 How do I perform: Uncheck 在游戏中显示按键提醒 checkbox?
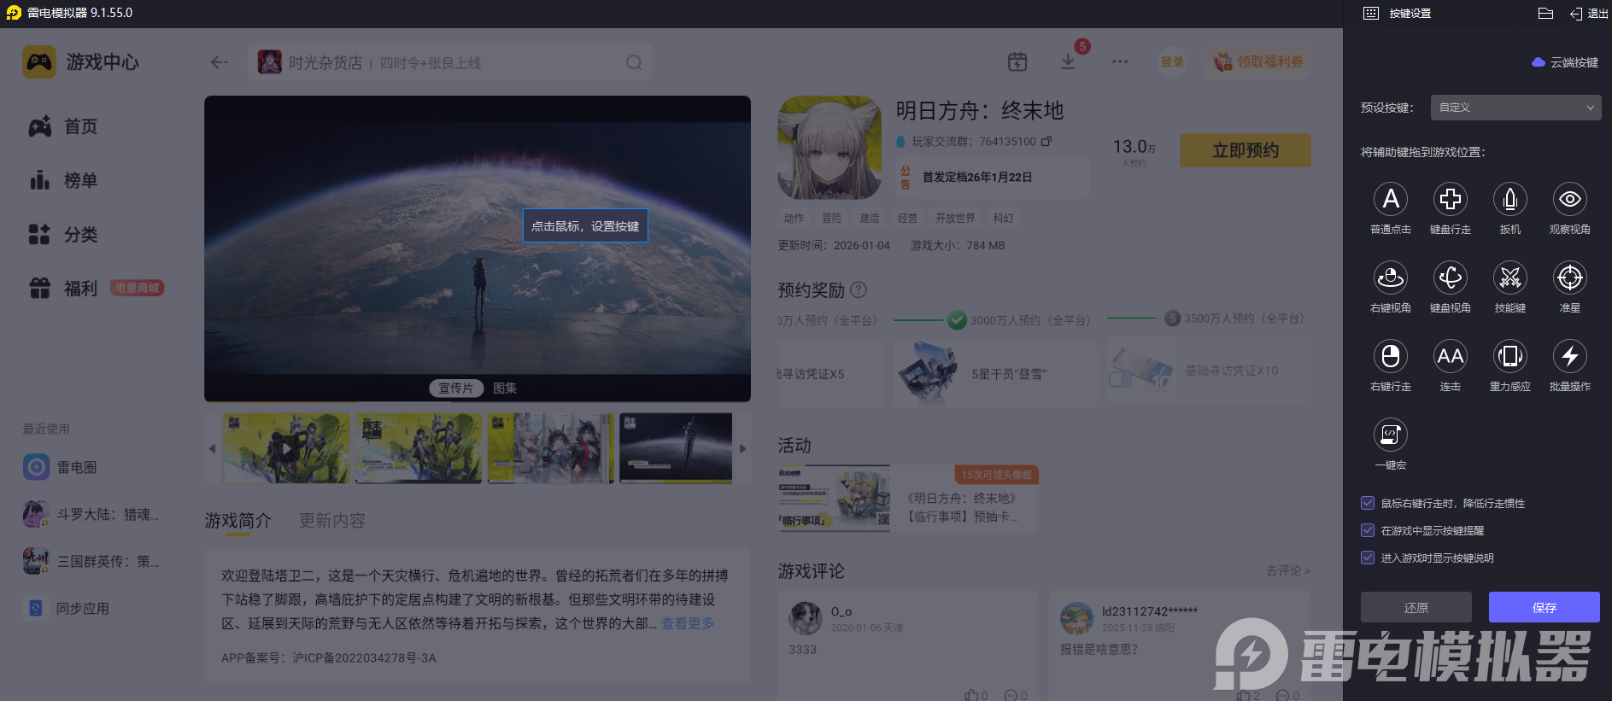pyautogui.click(x=1368, y=531)
